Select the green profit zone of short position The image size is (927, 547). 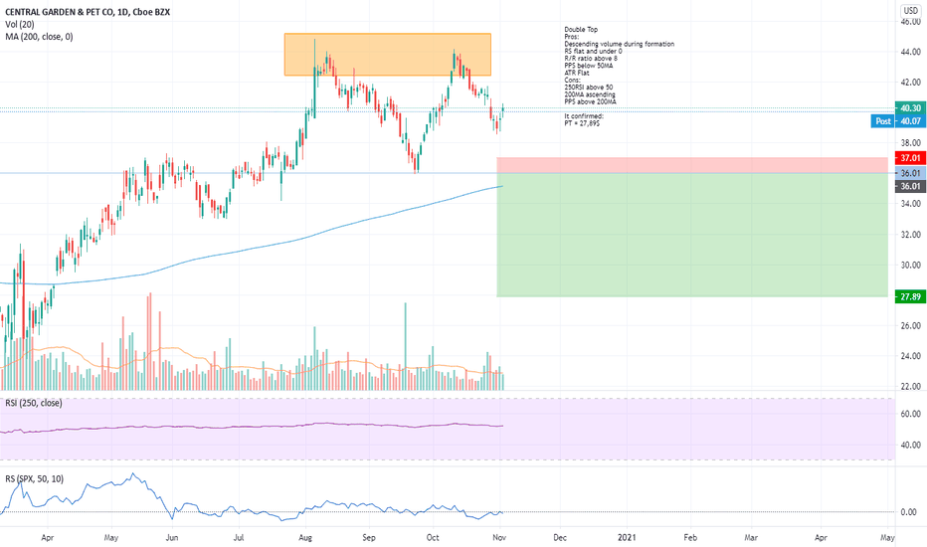pyautogui.click(x=692, y=235)
